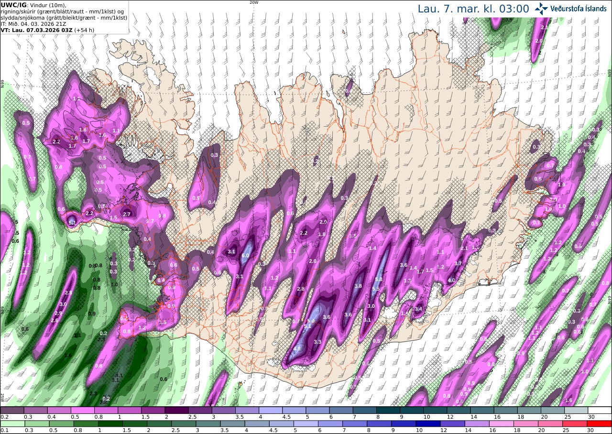Click the "3.3" snowfall value on the map
Image resolution: width=612 pixels, height=434 pixels.
pyautogui.click(x=317, y=342)
